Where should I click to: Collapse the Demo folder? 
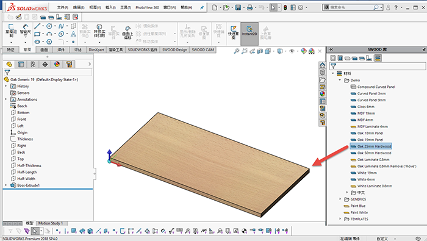click(x=340, y=80)
